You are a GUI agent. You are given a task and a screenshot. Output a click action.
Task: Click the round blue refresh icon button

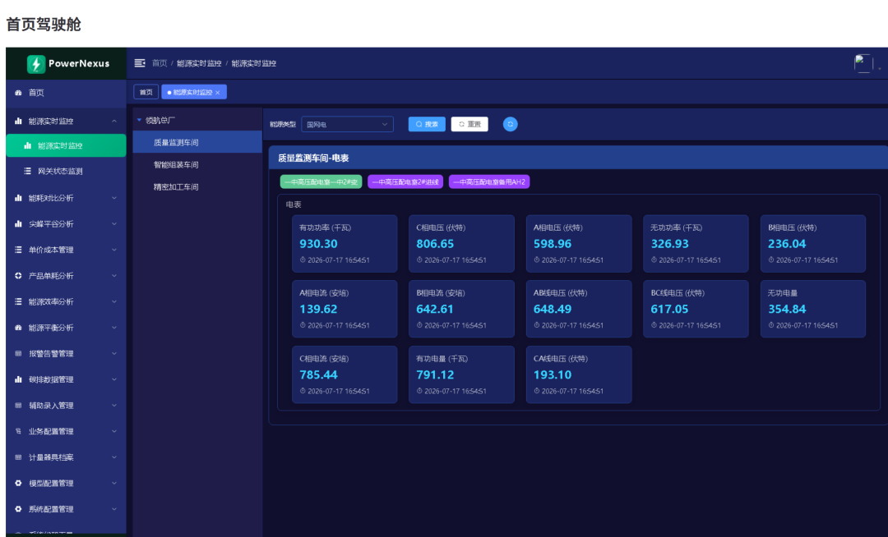click(x=511, y=124)
